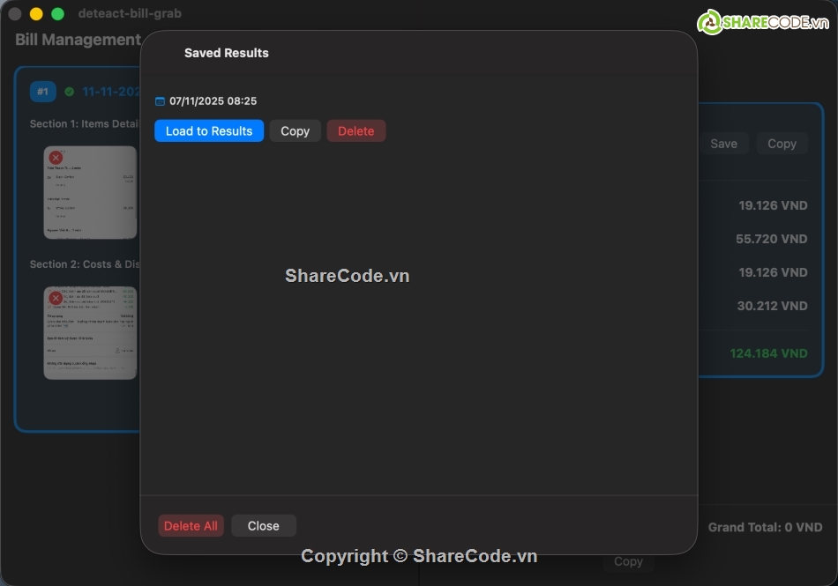This screenshot has width=838, height=586.
Task: Close the Saved Results dialog
Action: coord(263,525)
